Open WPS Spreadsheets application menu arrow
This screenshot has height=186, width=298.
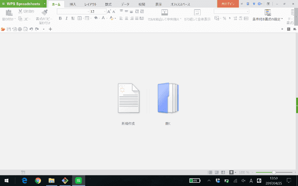[x=45, y=4]
